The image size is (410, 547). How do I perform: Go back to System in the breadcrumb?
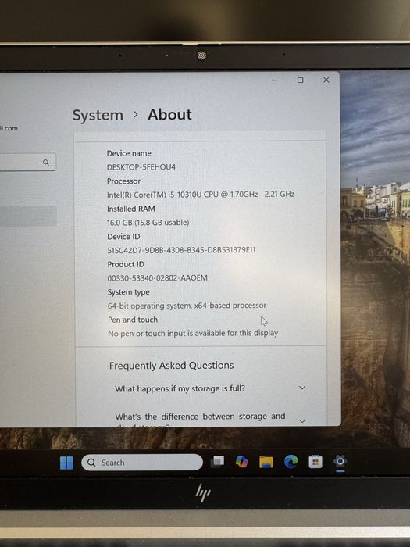click(98, 116)
